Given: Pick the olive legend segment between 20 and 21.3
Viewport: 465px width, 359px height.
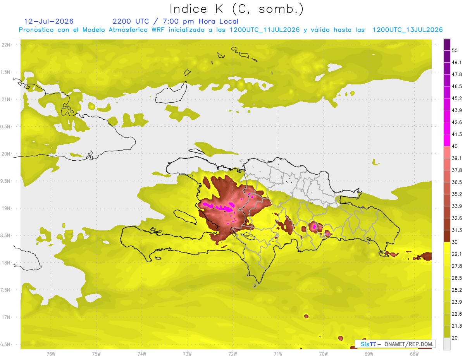Looking at the screenshot, I should (x=447, y=332).
